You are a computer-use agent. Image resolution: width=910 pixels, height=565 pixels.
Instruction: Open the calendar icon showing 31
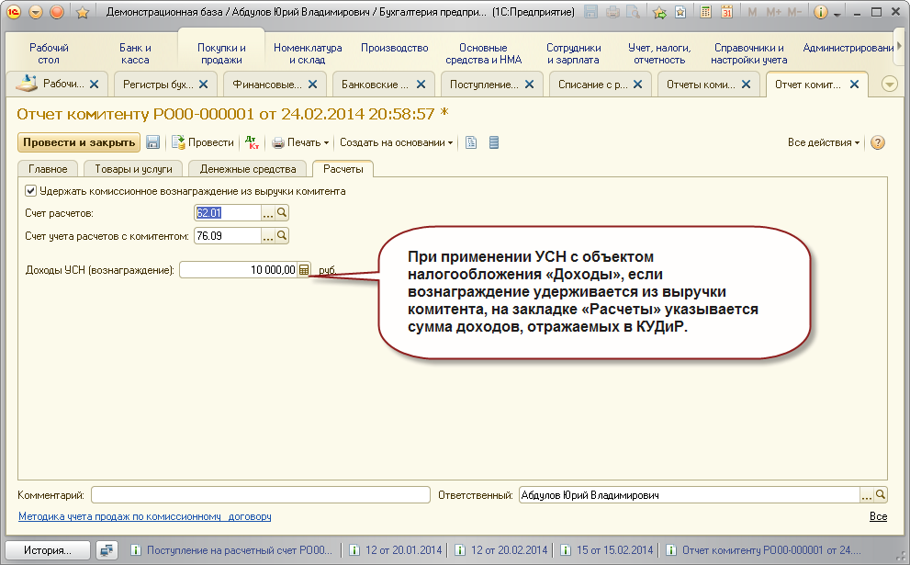coord(726,12)
